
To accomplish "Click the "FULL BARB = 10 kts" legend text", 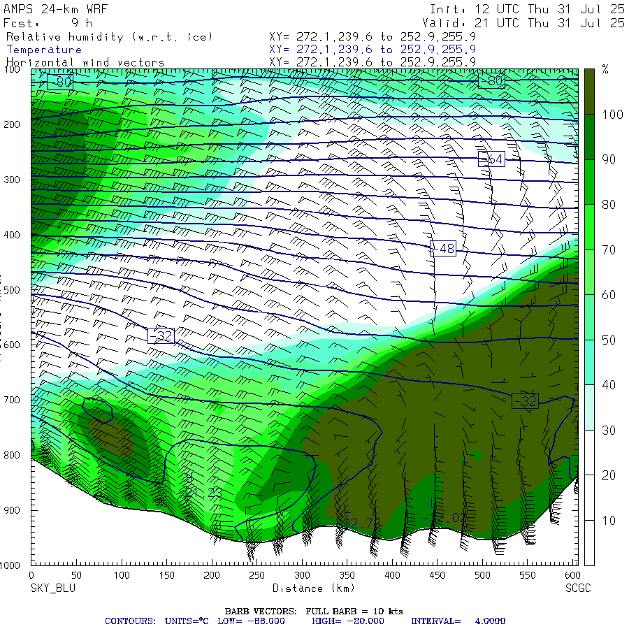I will click(x=354, y=612).
